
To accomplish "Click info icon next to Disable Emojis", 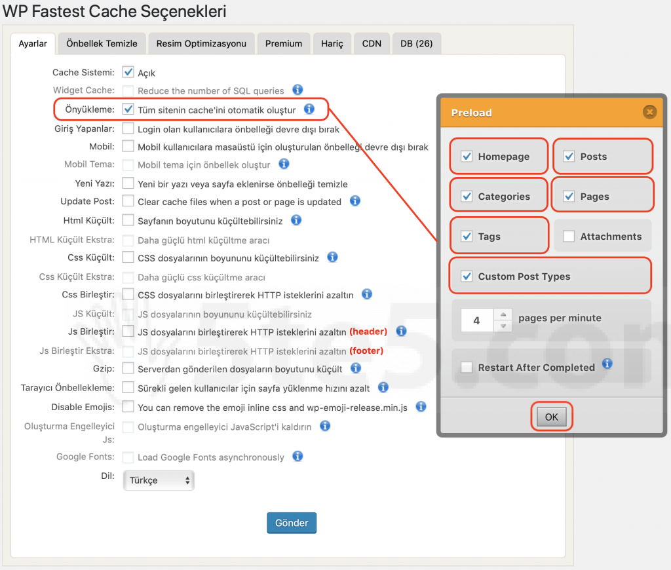I will (x=421, y=407).
